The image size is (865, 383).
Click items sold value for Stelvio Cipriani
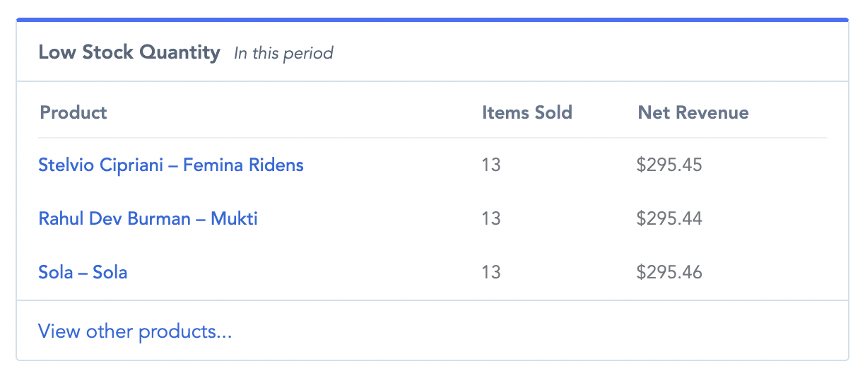click(x=491, y=165)
